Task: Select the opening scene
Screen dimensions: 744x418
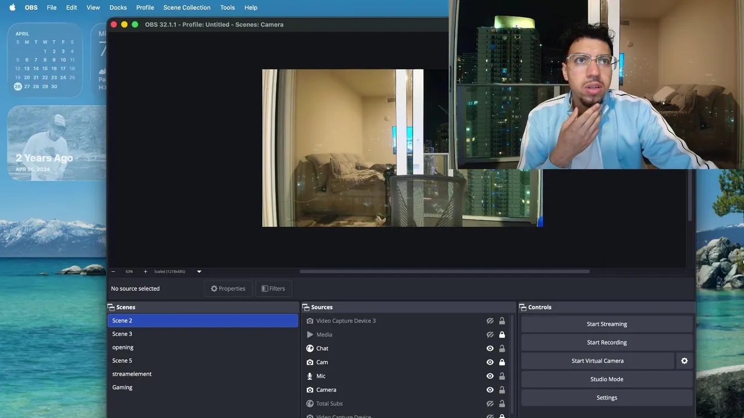Action: tap(203, 347)
